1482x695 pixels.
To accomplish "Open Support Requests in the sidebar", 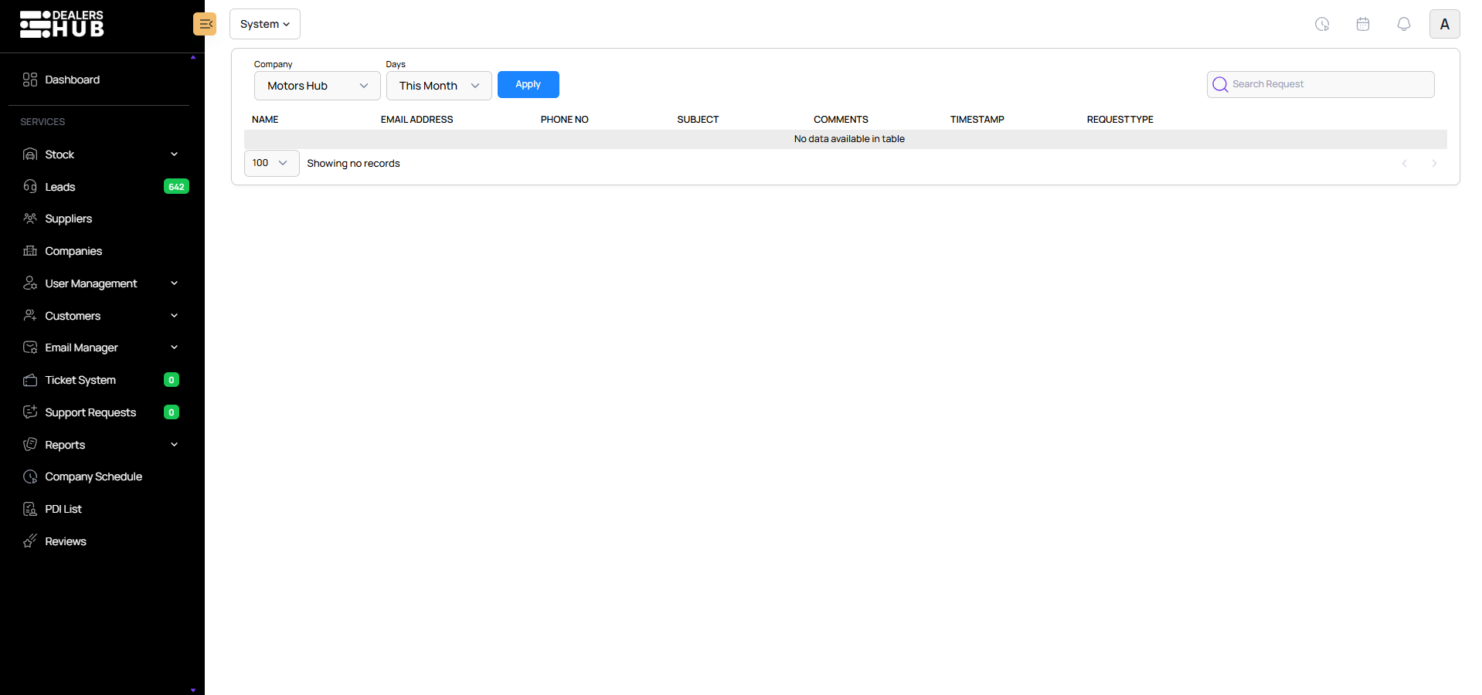I will point(90,412).
